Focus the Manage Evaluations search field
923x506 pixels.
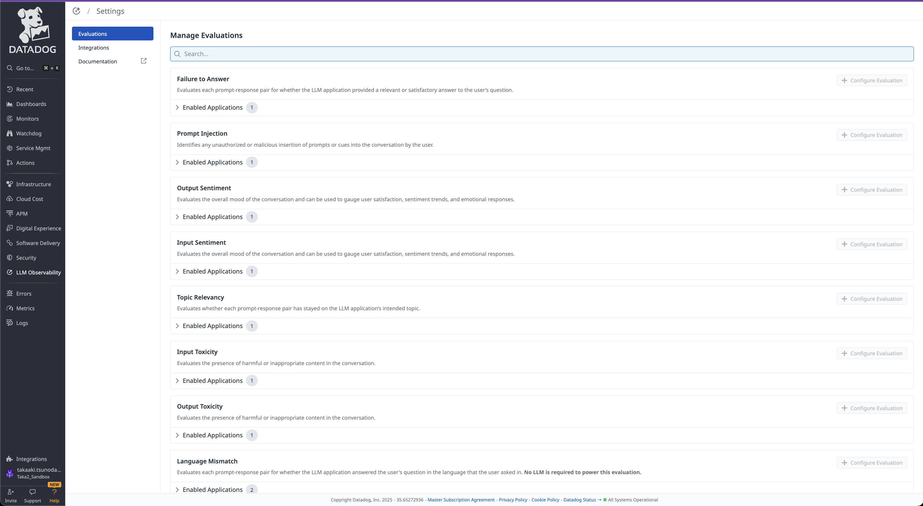coord(541,54)
